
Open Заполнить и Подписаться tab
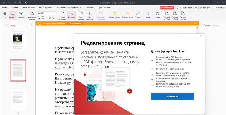69,8
